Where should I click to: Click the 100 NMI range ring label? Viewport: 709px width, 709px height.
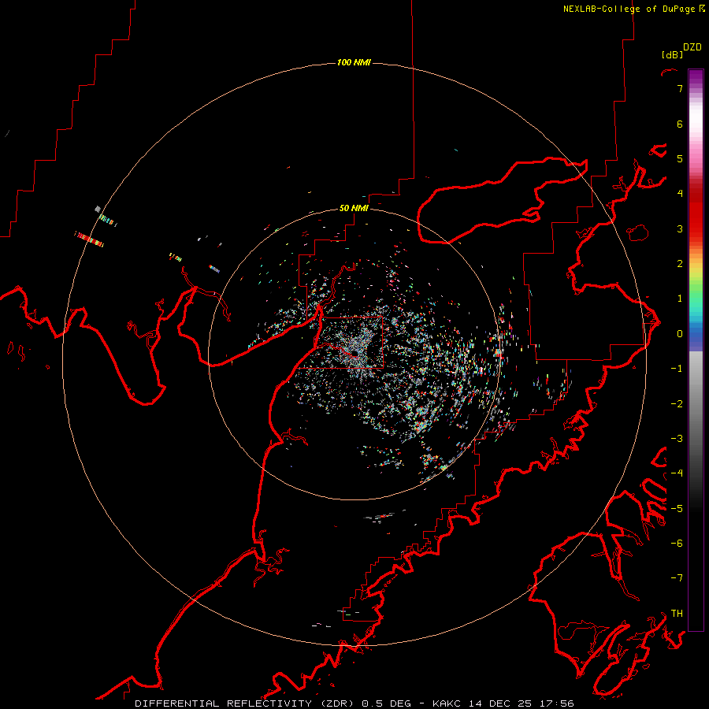tap(354, 62)
